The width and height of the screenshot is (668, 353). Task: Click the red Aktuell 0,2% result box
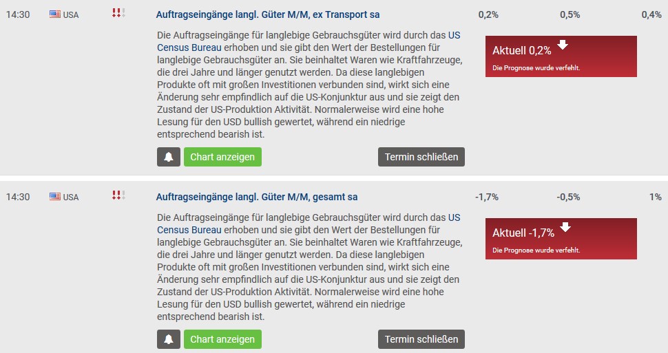coord(561,56)
